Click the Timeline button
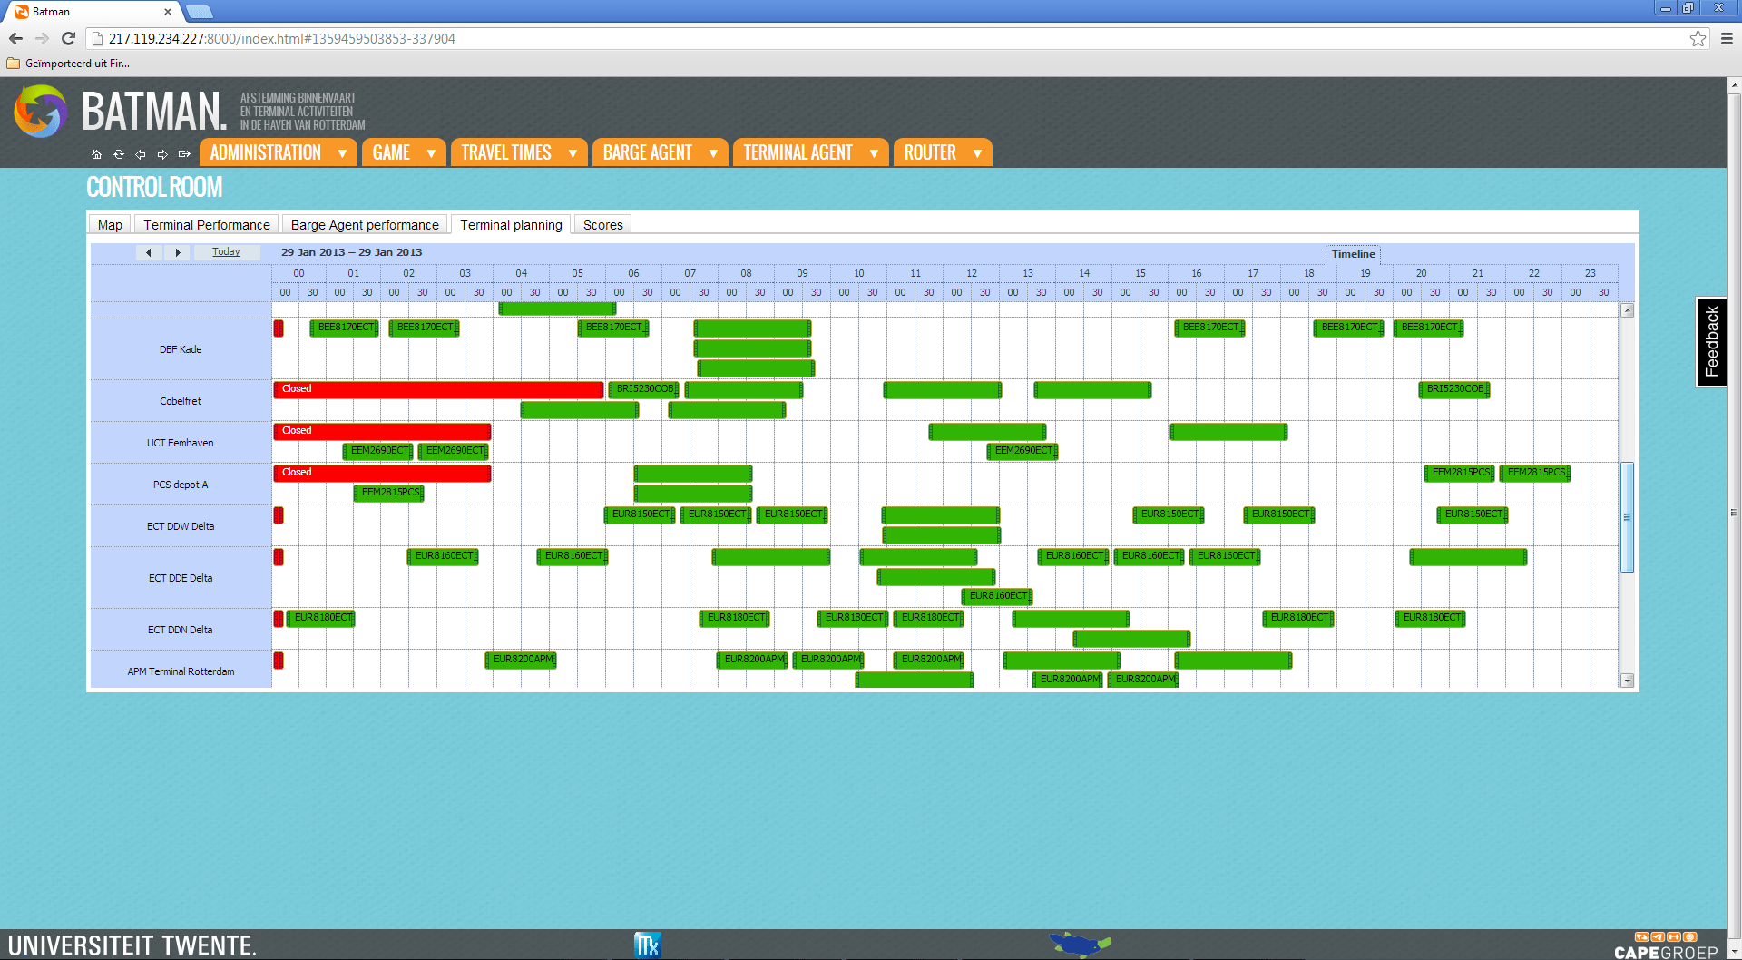Image resolution: width=1742 pixels, height=960 pixels. [x=1353, y=255]
